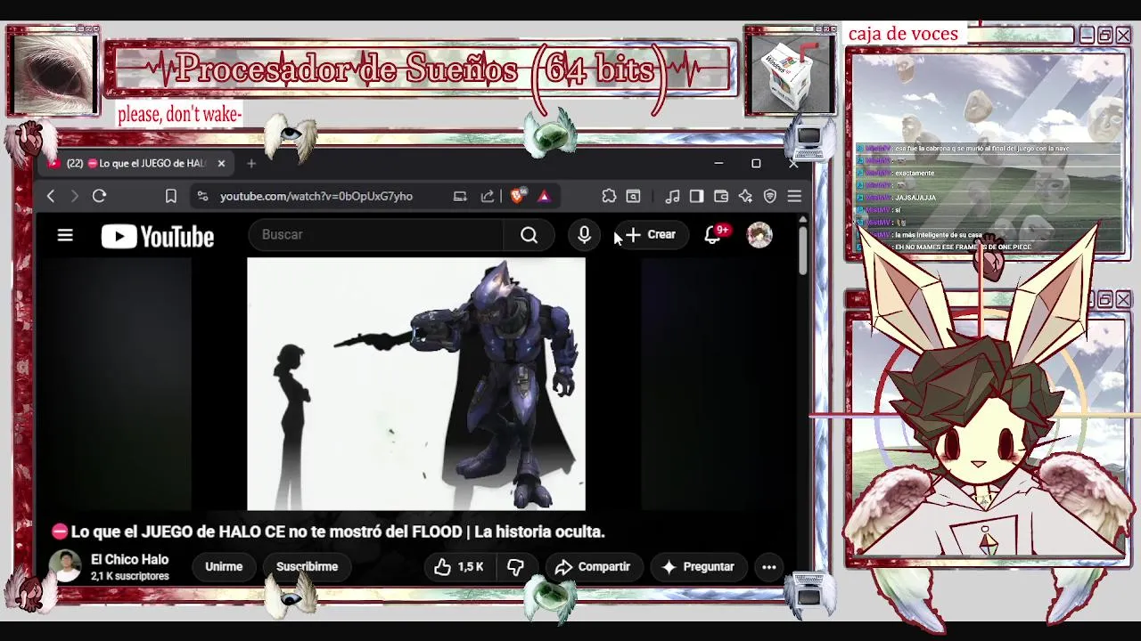
Task: Click chat line 'JAJSAJAJJA' in caja de voces
Action: coord(915,198)
